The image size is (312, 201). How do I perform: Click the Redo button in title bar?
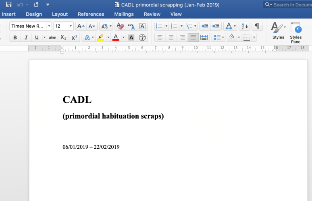(x=36, y=5)
